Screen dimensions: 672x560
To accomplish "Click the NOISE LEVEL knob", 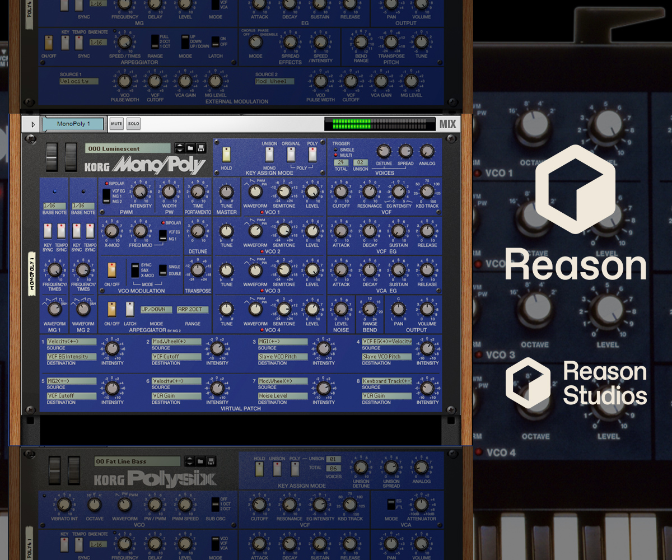I will [340, 310].
